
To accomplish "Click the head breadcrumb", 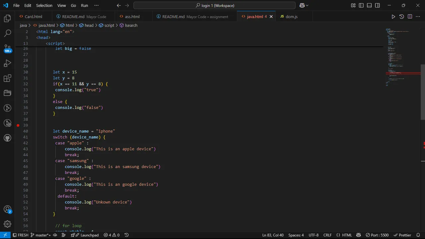I will (x=86, y=25).
